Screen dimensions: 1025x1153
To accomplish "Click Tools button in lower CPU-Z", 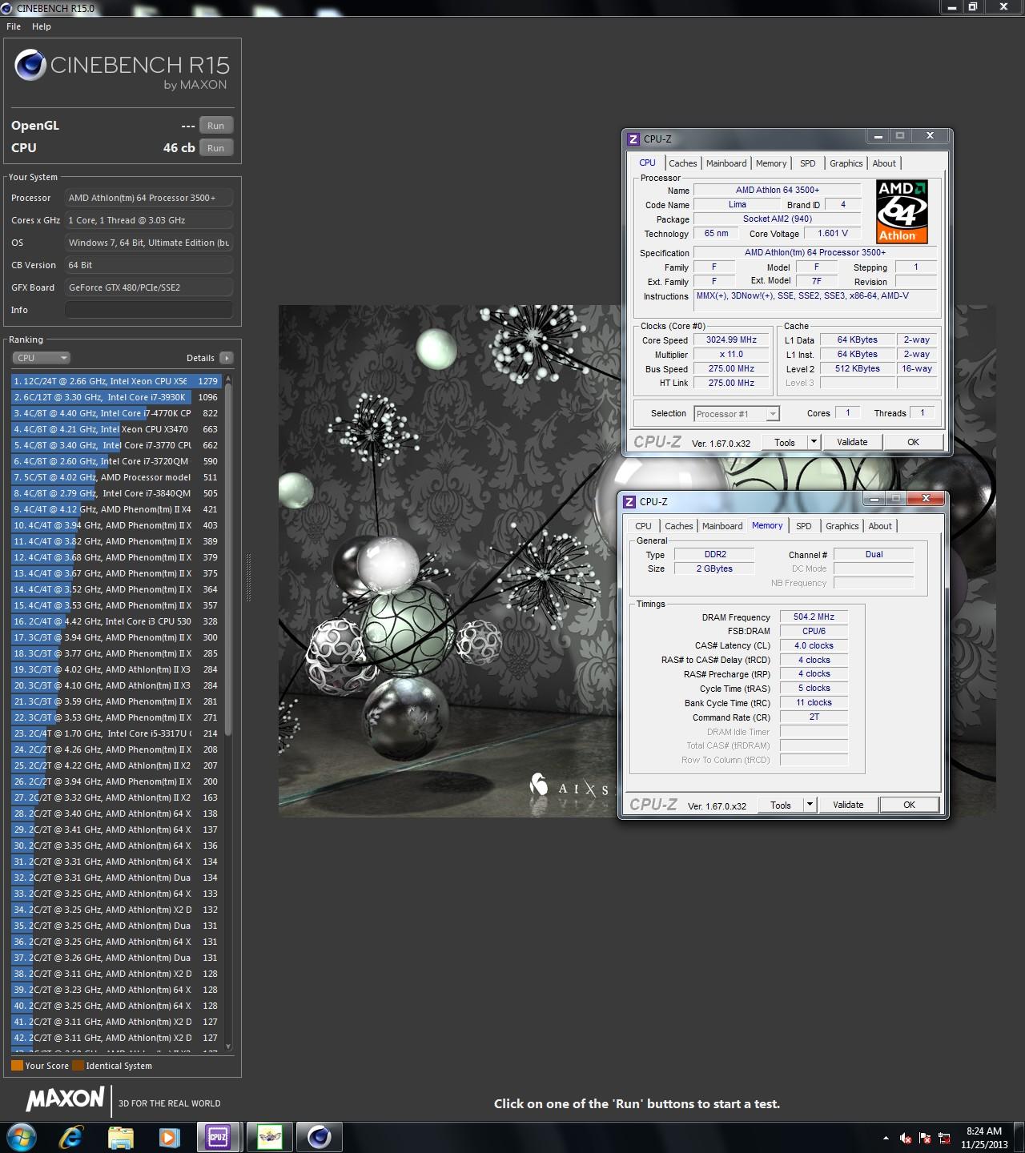I will click(781, 805).
